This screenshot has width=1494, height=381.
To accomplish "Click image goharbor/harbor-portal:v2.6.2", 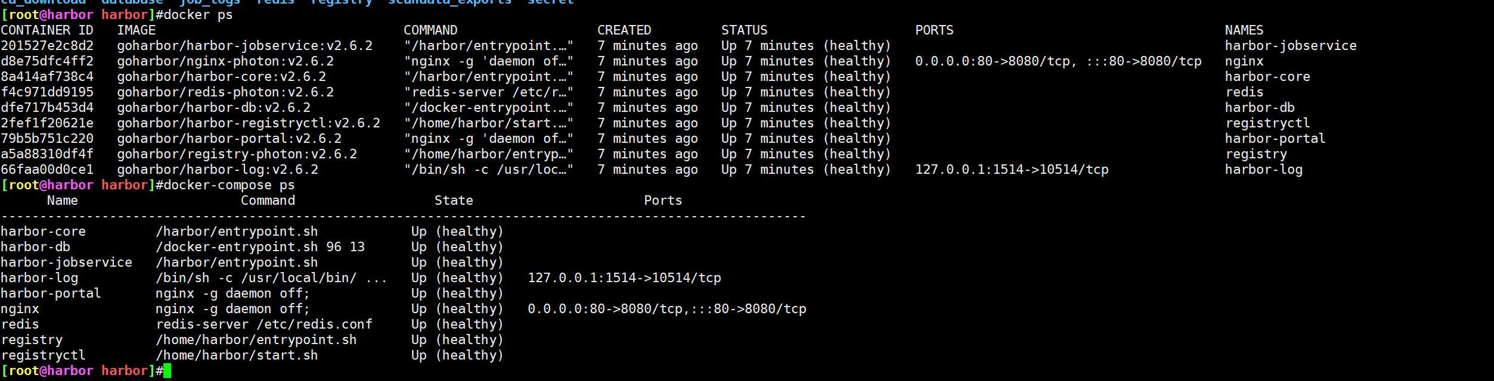I will point(230,139).
